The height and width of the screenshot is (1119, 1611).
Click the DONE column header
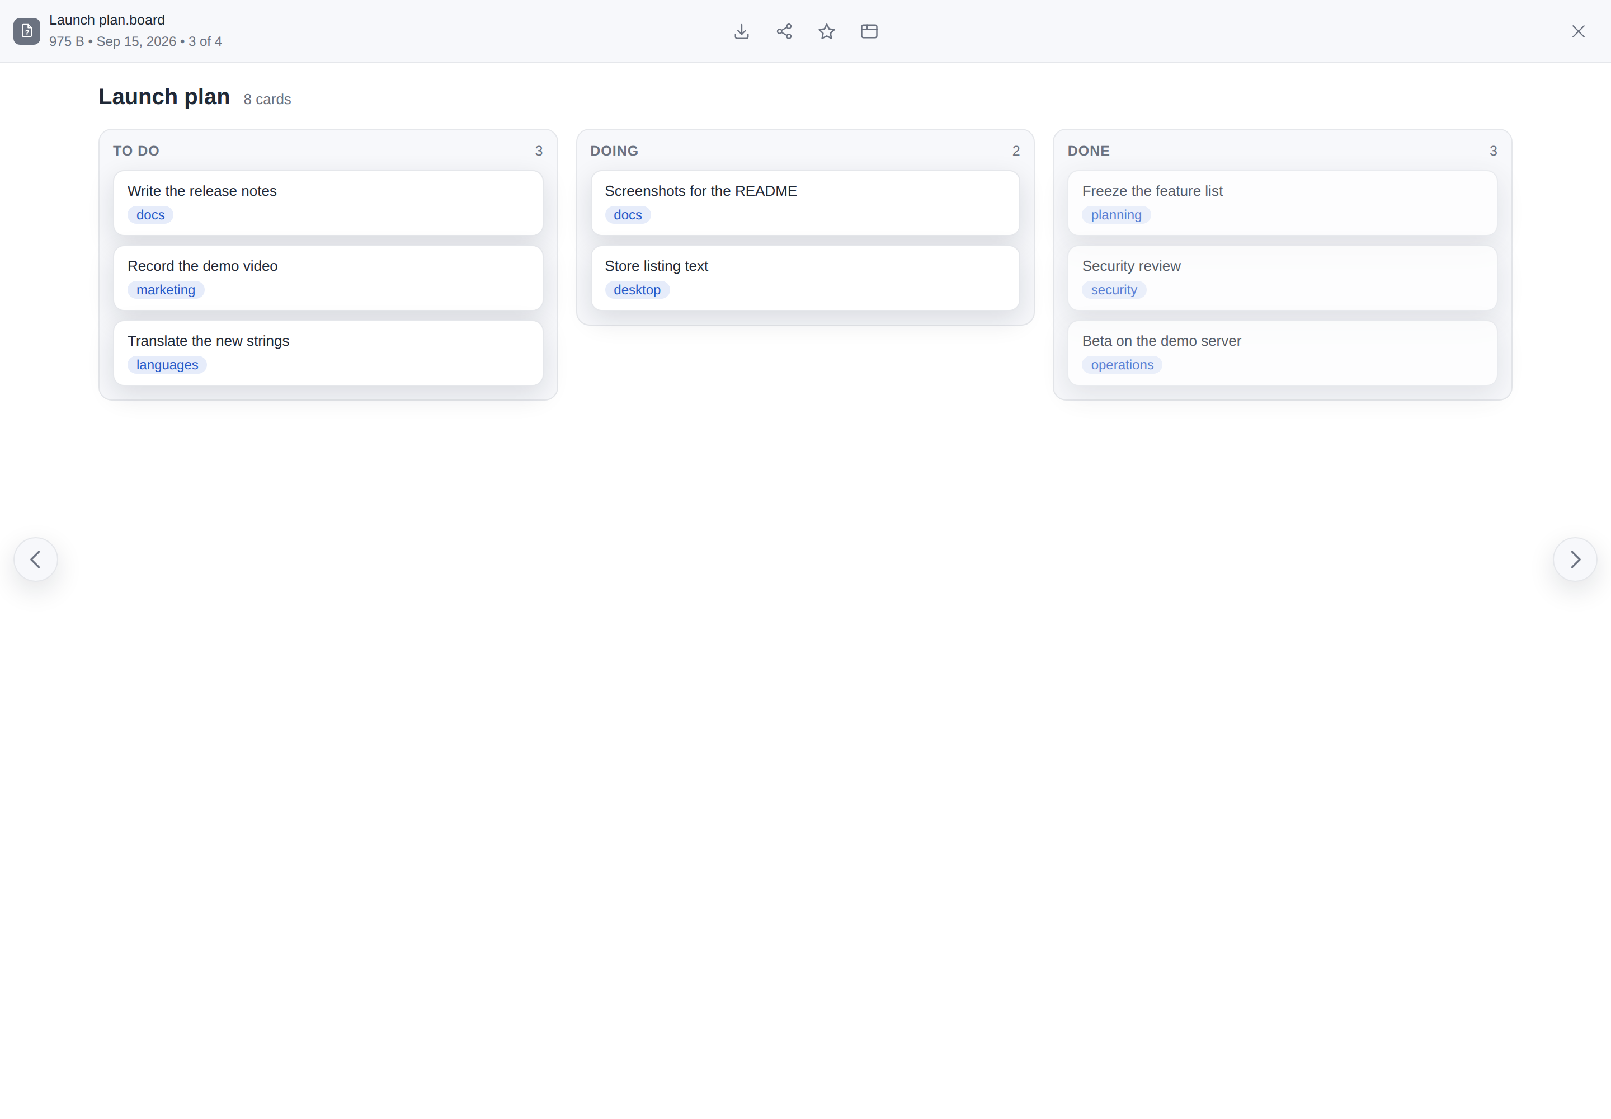coord(1088,151)
